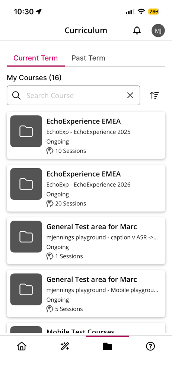Tap the 5 Sessions brain icon
This screenshot has height=372, width=172.
click(50, 309)
